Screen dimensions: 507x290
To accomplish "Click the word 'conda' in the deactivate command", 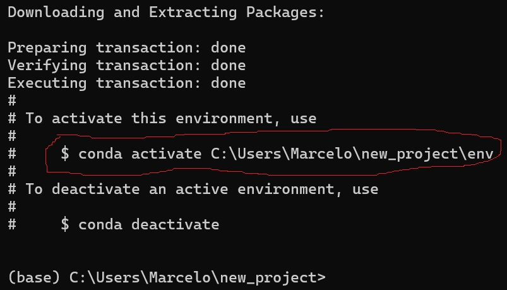I will [100, 224].
